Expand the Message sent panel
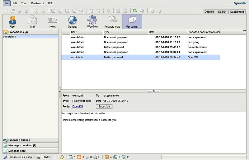Image resolution: width=249 pixels, height=160 pixels. (31, 151)
